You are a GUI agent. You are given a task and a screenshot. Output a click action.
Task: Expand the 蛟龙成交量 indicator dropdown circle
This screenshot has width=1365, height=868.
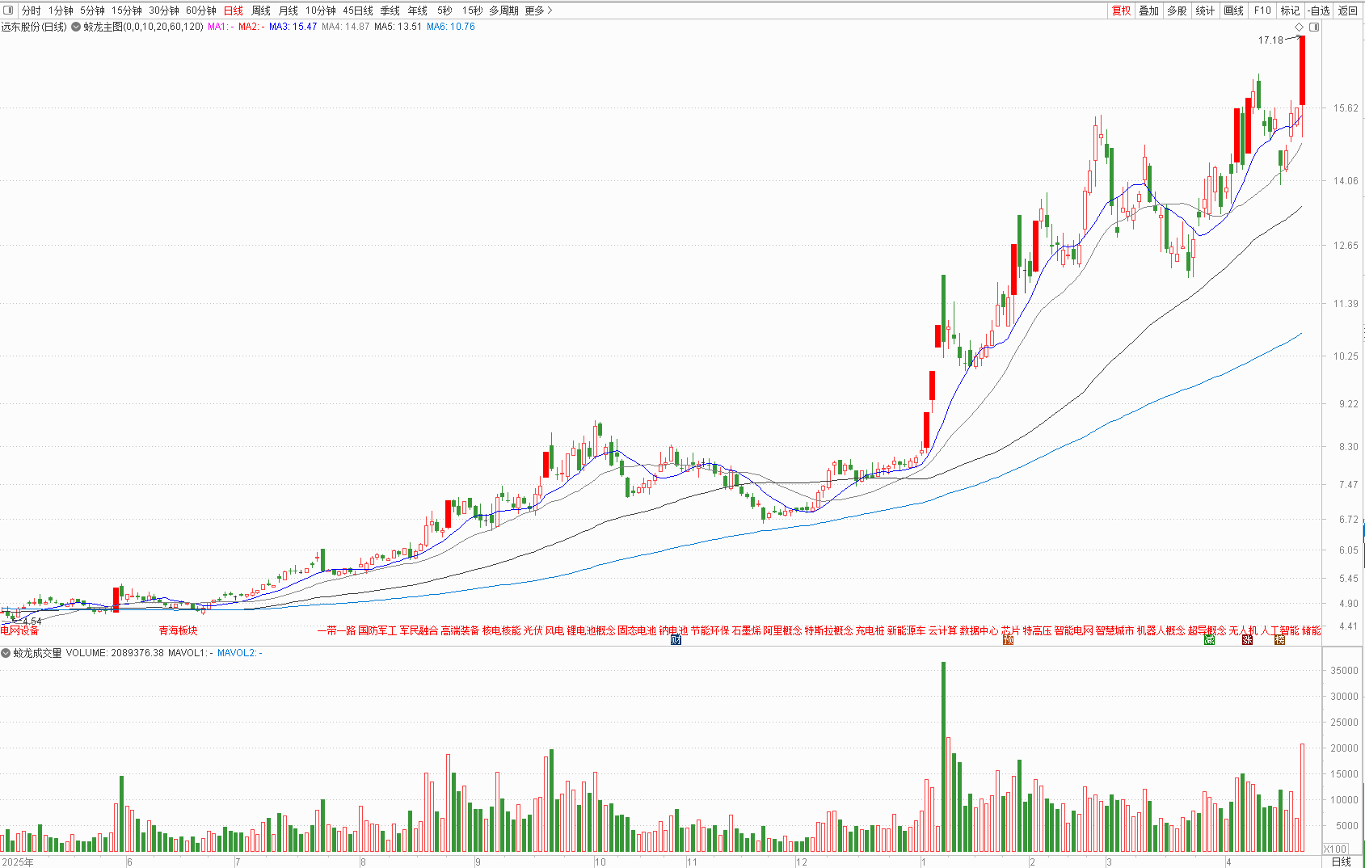(x=6, y=653)
